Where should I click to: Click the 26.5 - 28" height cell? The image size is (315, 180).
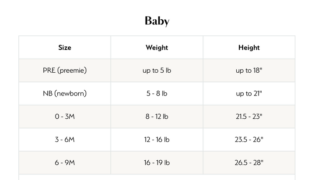click(249, 163)
